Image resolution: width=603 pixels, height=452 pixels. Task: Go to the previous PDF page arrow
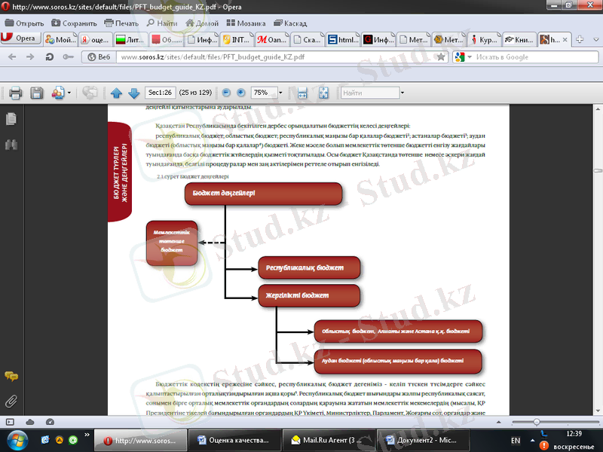pyautogui.click(x=116, y=93)
